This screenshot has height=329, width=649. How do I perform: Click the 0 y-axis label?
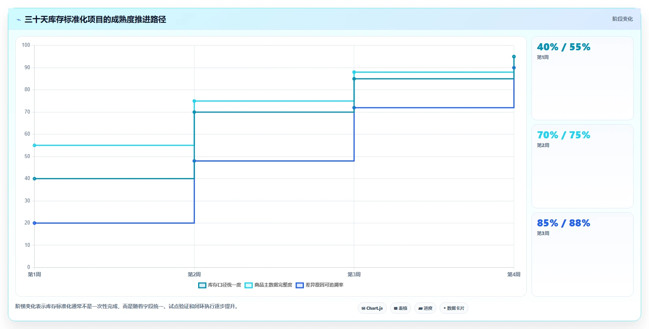click(29, 267)
